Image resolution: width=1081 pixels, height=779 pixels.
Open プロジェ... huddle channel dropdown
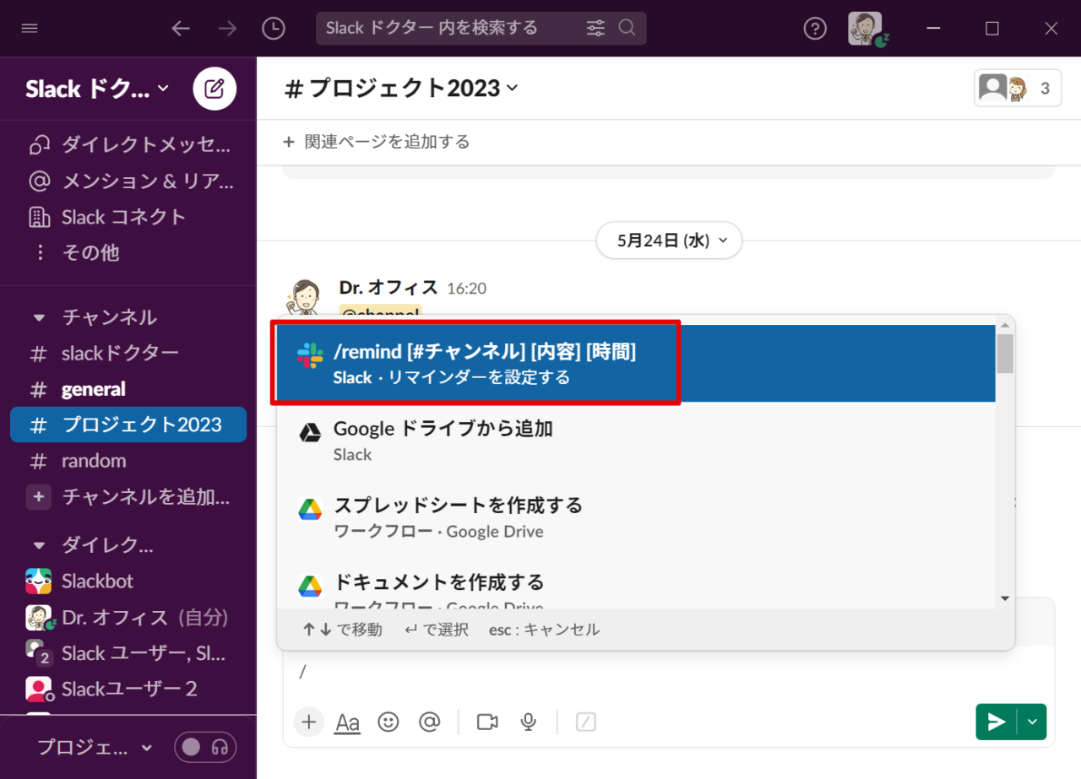pos(95,747)
